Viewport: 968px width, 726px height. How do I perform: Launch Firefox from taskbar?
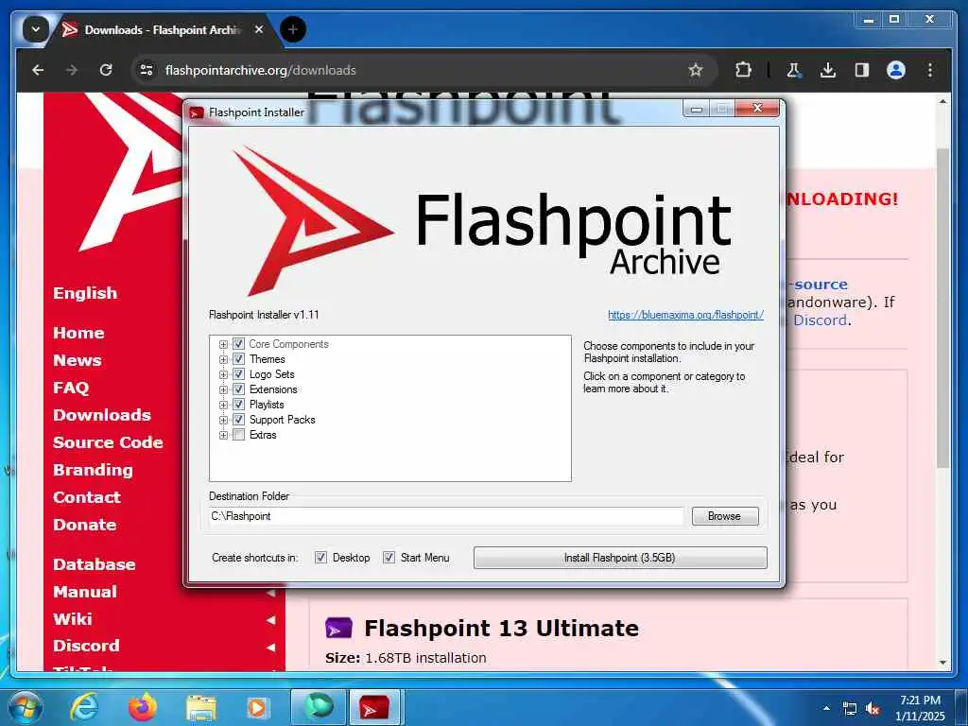[143, 707]
